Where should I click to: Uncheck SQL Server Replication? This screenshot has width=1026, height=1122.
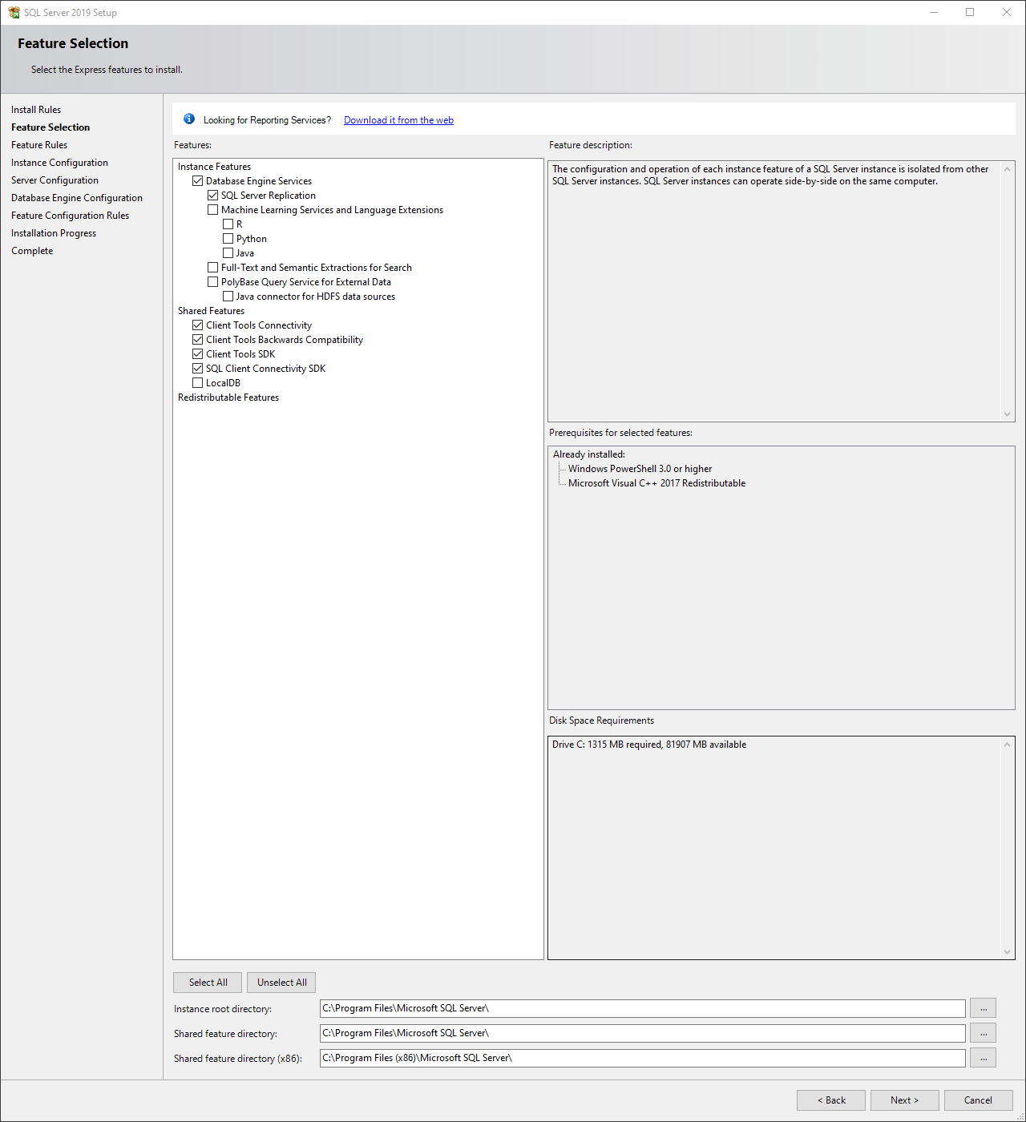point(212,196)
